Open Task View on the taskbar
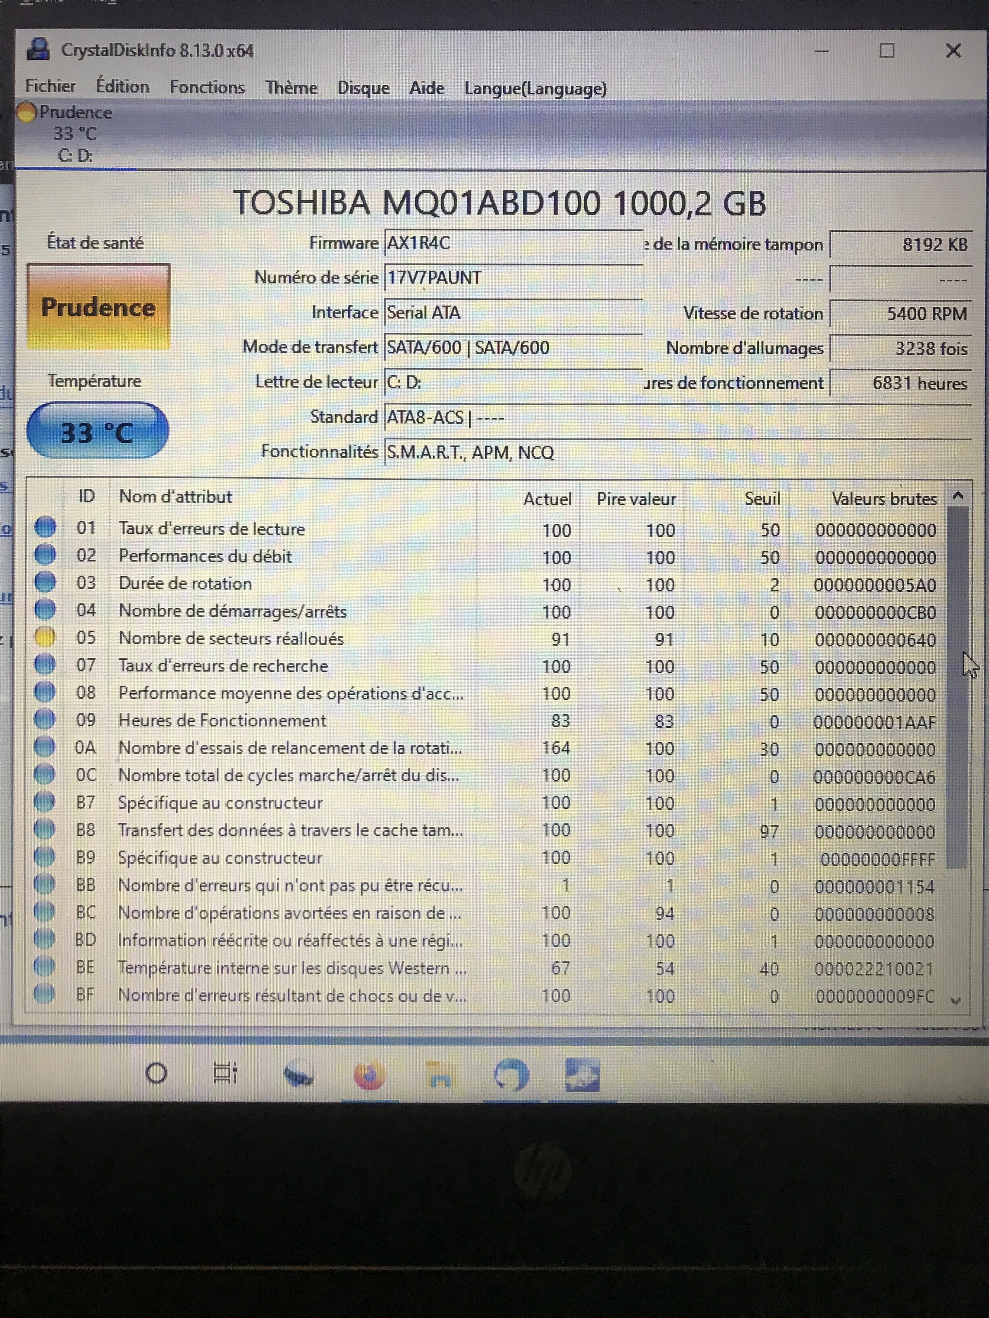Image resolution: width=989 pixels, height=1318 pixels. [225, 1073]
